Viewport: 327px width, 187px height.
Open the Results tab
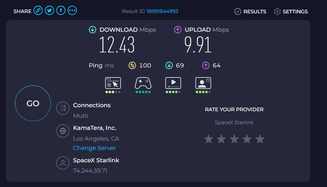pyautogui.click(x=250, y=12)
